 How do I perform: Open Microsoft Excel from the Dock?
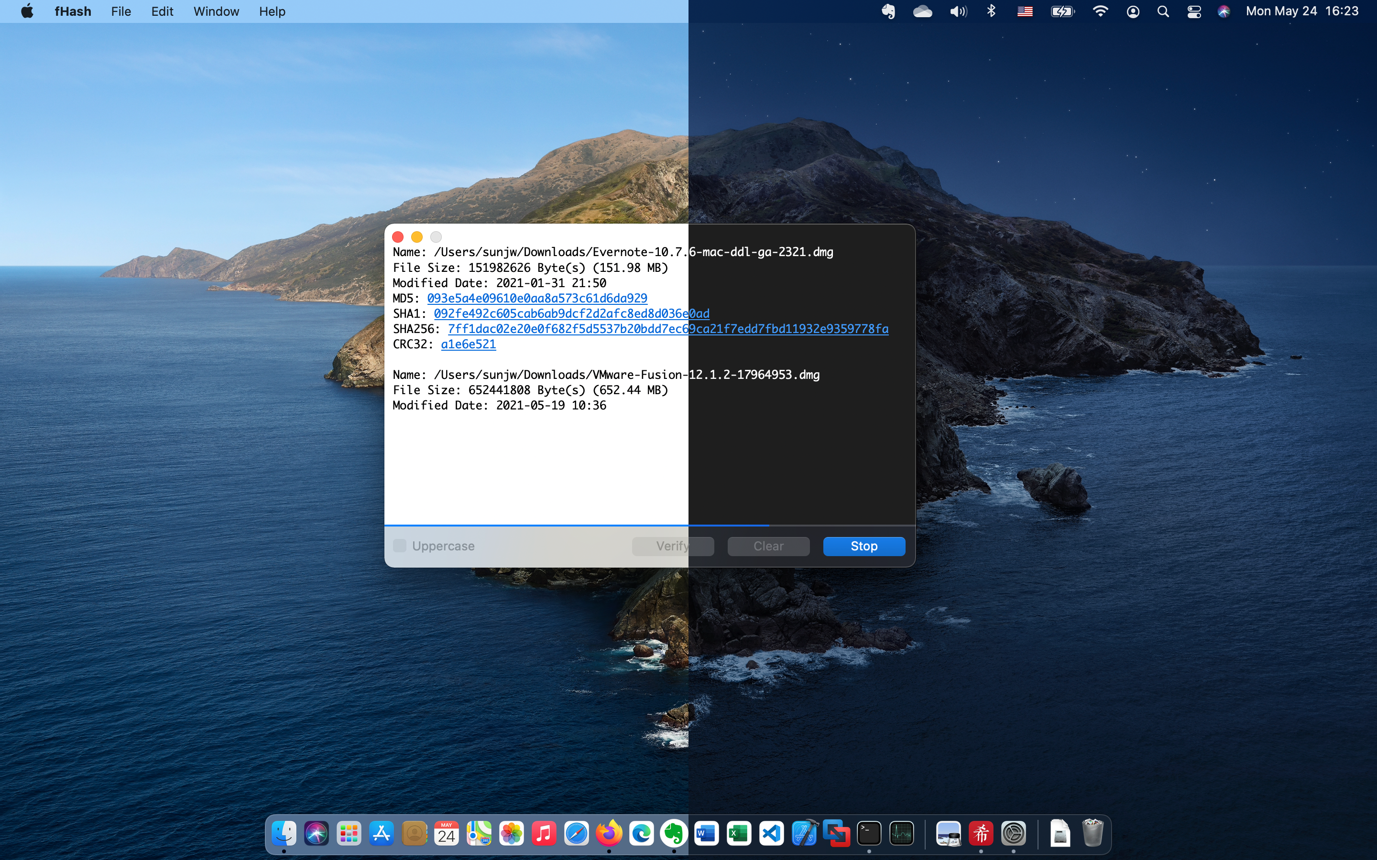pyautogui.click(x=739, y=833)
